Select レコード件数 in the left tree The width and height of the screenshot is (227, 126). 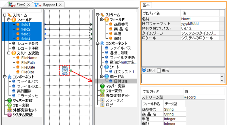(x=28, y=48)
